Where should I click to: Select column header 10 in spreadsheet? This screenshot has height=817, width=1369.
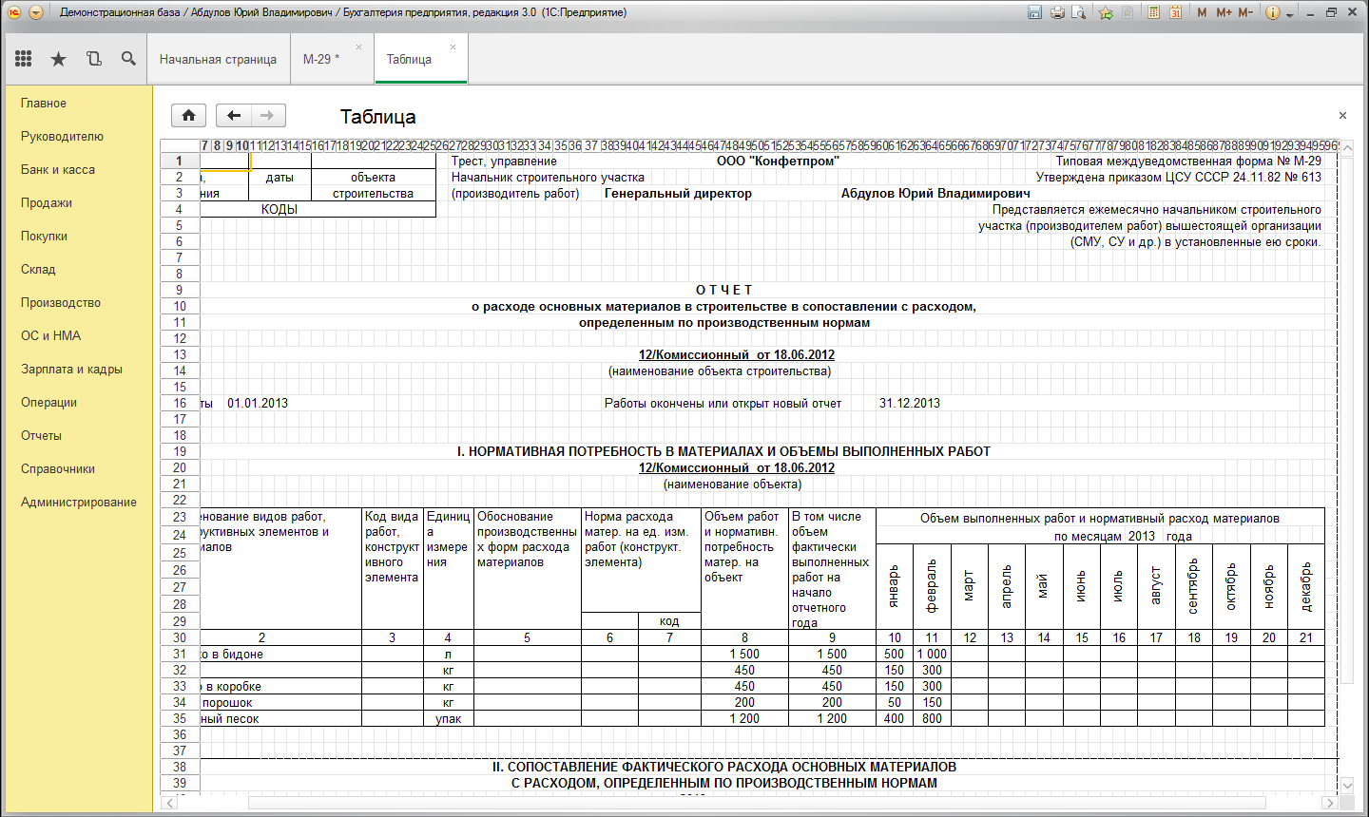(241, 145)
